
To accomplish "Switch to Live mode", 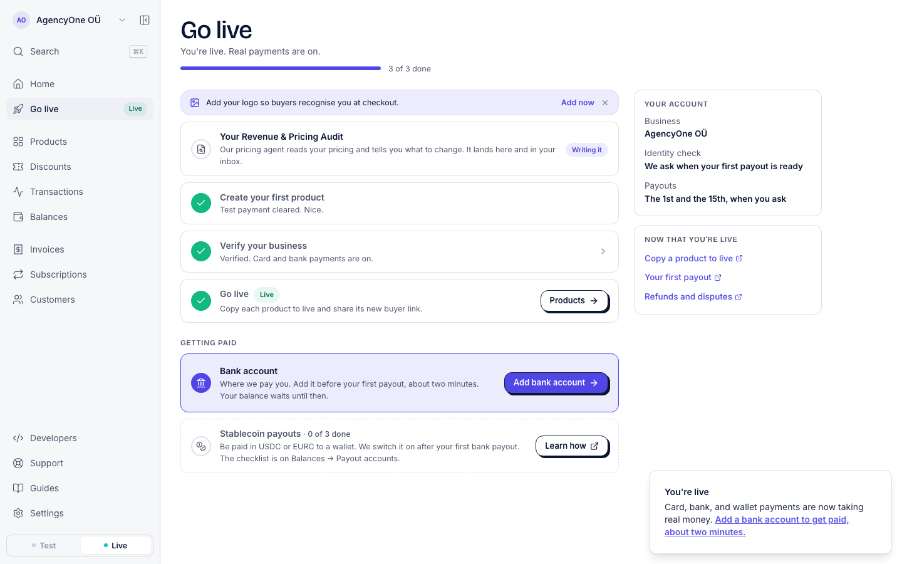I will (x=116, y=546).
